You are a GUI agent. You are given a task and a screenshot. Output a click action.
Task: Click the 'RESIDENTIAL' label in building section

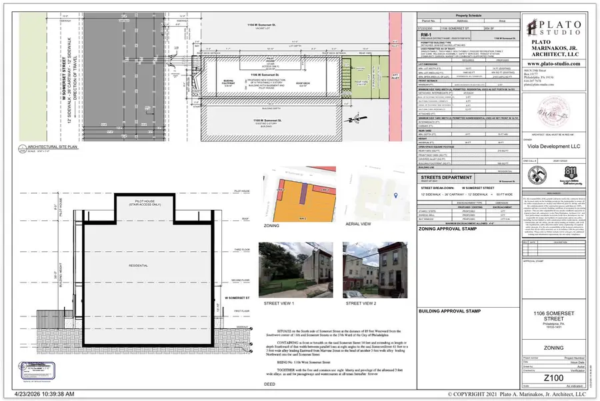click(138, 265)
